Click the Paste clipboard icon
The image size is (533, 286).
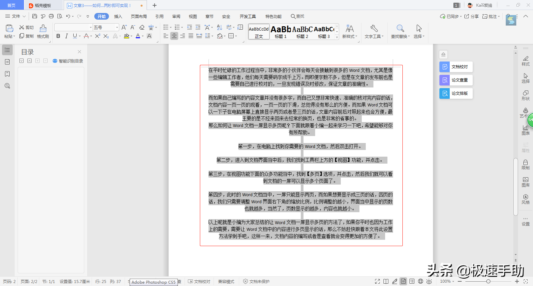click(x=9, y=28)
